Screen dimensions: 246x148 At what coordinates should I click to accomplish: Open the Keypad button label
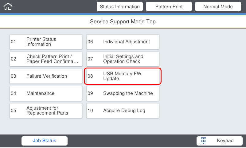pos(225,141)
